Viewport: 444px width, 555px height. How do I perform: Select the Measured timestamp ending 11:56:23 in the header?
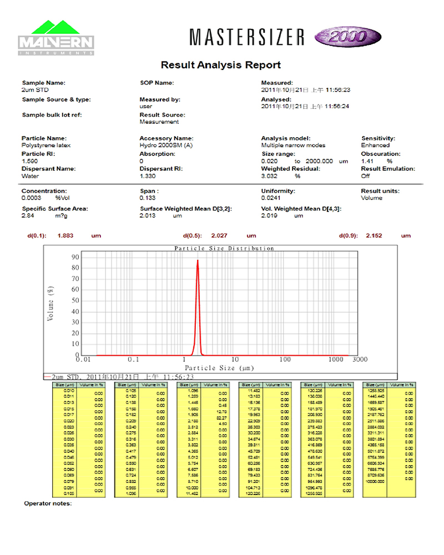coord(306,90)
